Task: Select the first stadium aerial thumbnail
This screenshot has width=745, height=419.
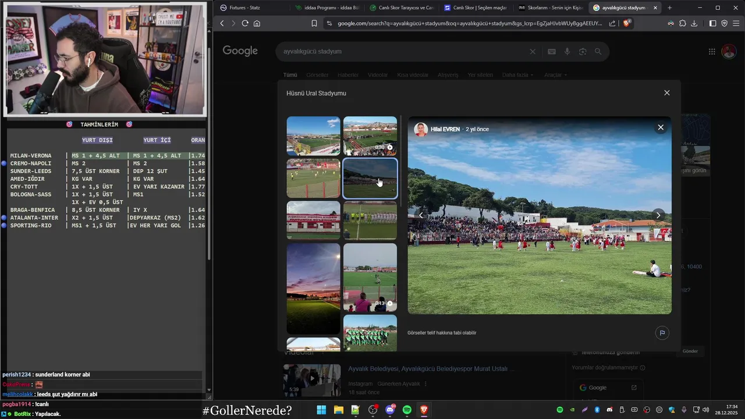Action: 313,136
